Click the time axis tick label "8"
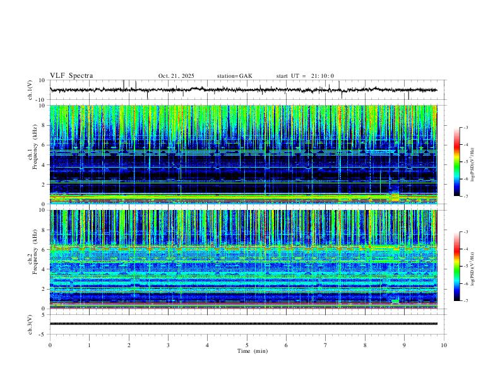500x387 pixels. 365,345
